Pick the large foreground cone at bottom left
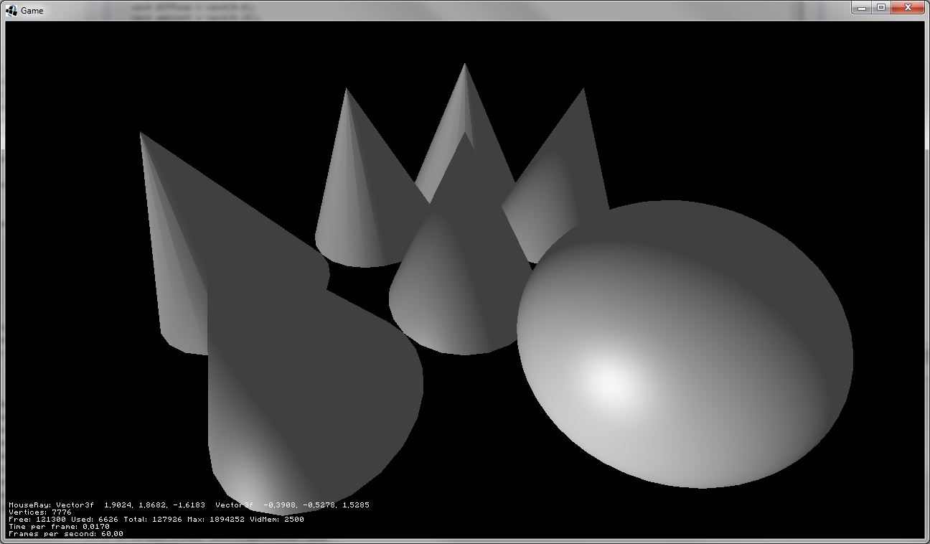 (x=301, y=402)
